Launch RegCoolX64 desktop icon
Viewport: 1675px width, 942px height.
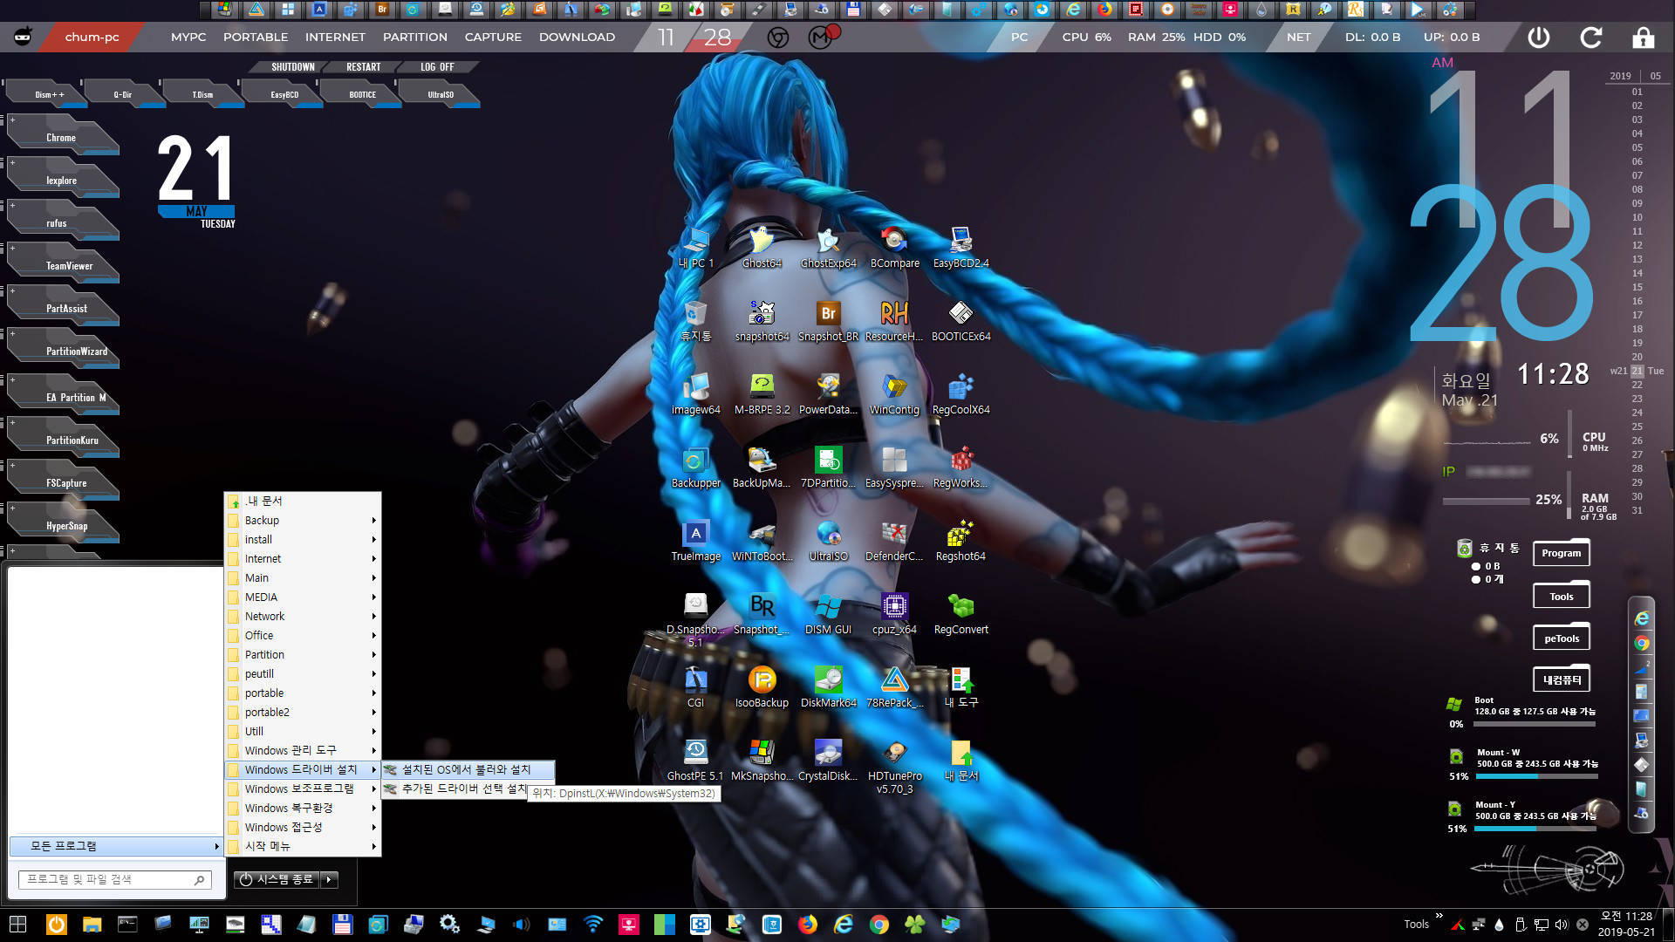coord(961,393)
